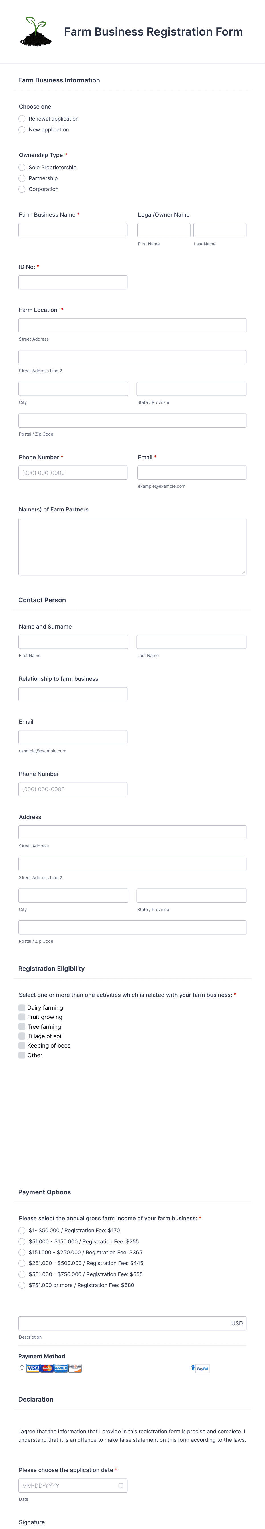Click the required Phone Number field

(x=72, y=473)
